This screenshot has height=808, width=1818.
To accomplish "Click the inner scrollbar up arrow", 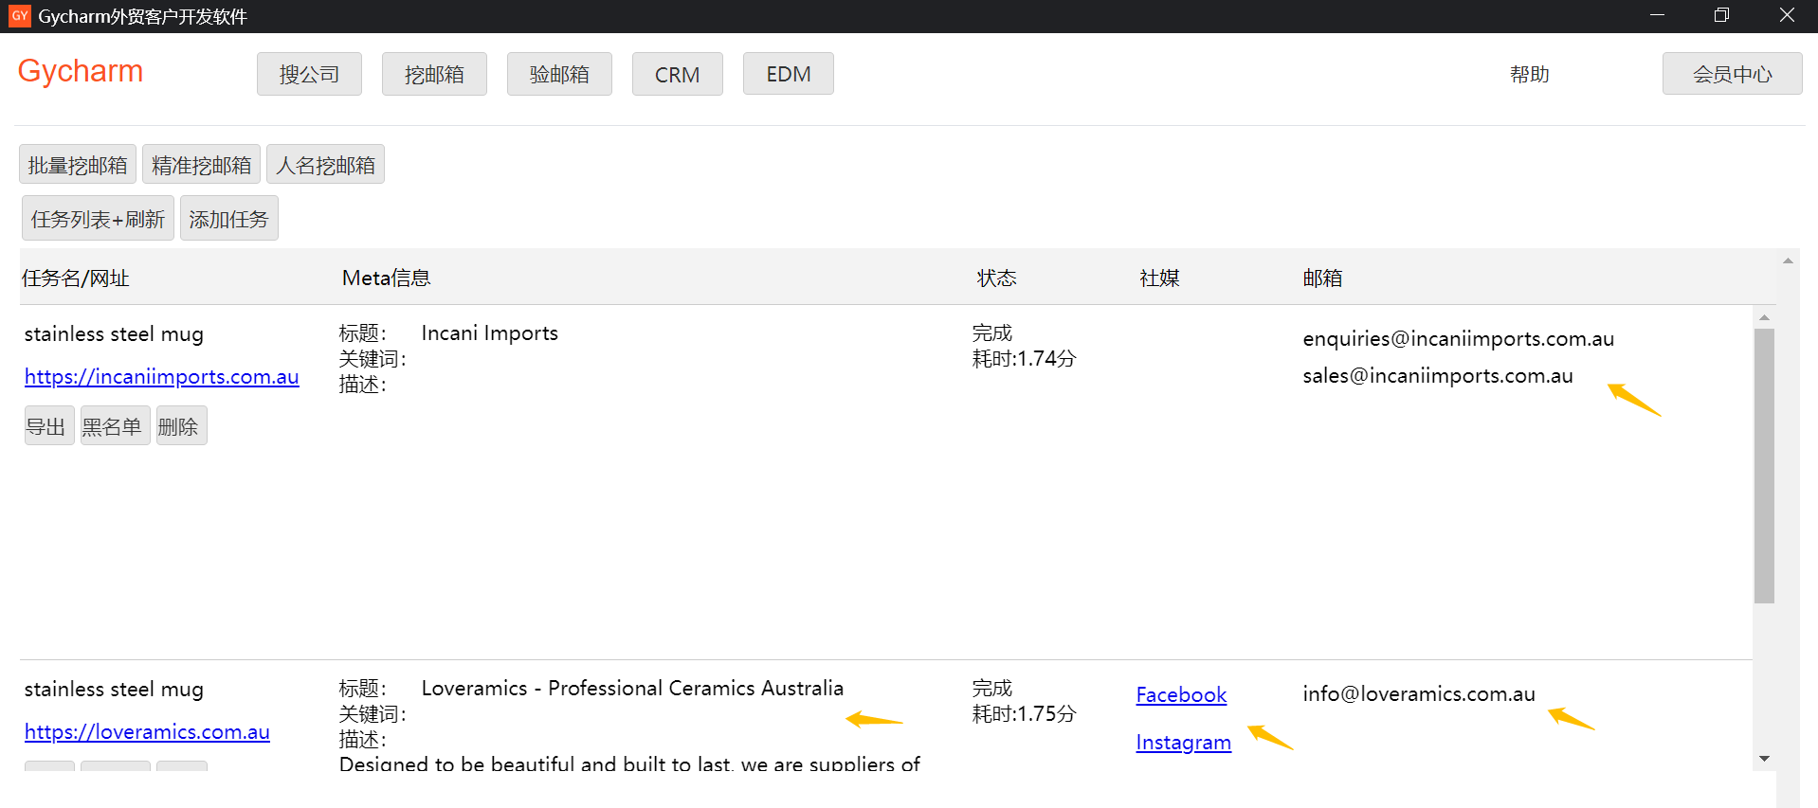I will [1764, 317].
